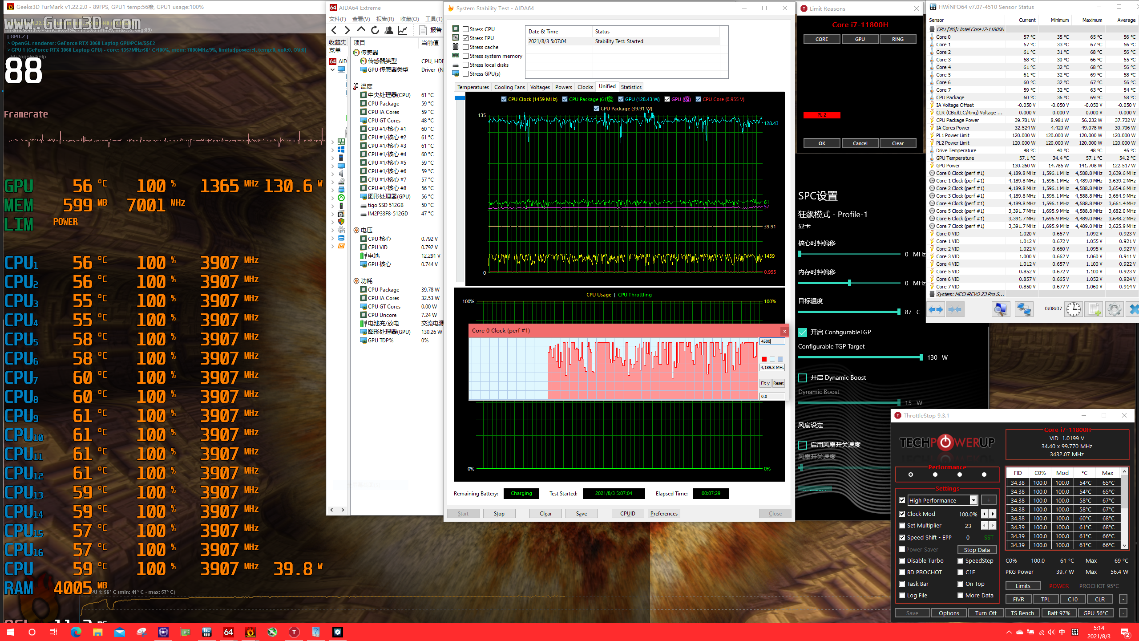
Task: Click CPUID button
Action: coord(627,513)
